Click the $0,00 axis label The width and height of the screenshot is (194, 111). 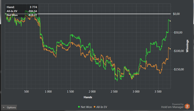click(176, 14)
